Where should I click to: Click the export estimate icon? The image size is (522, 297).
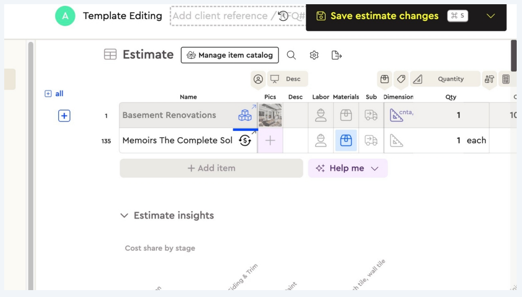tap(337, 55)
